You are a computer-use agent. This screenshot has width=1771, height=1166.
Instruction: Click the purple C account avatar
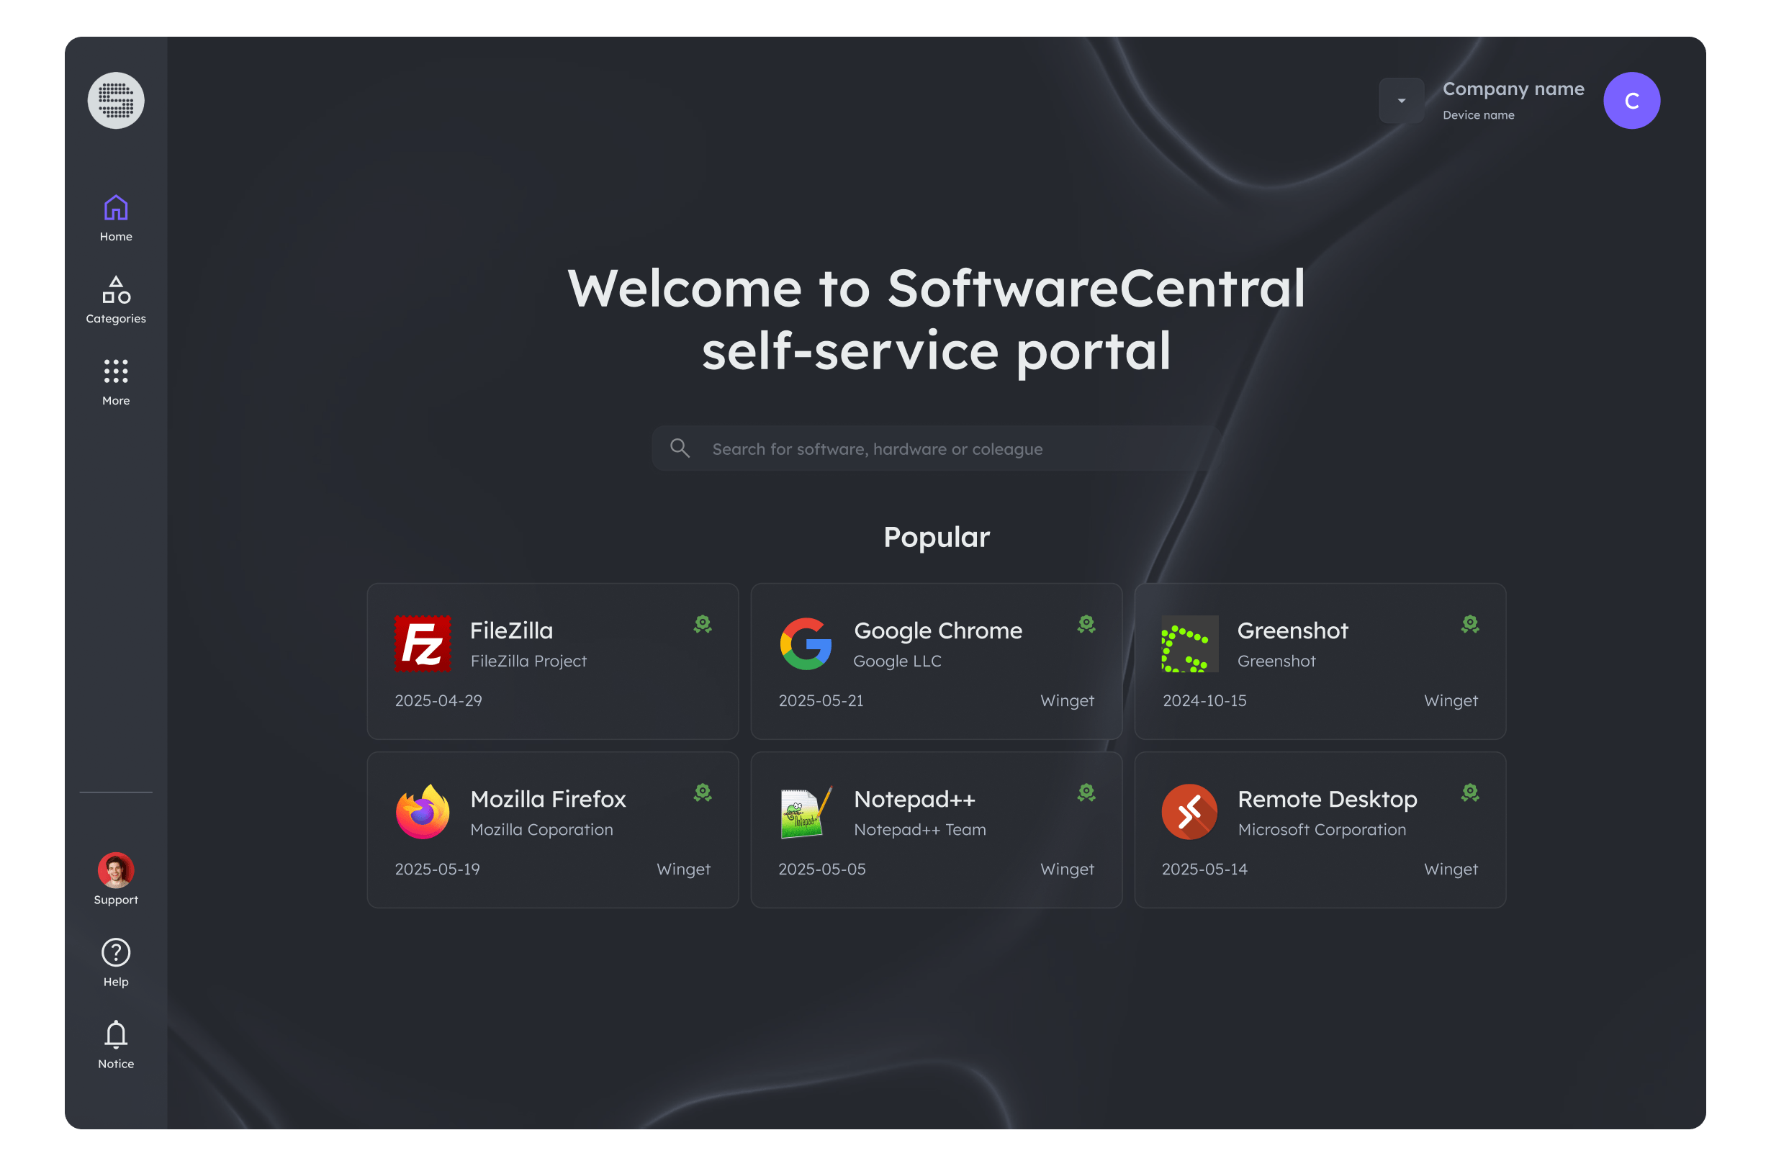1631,101
